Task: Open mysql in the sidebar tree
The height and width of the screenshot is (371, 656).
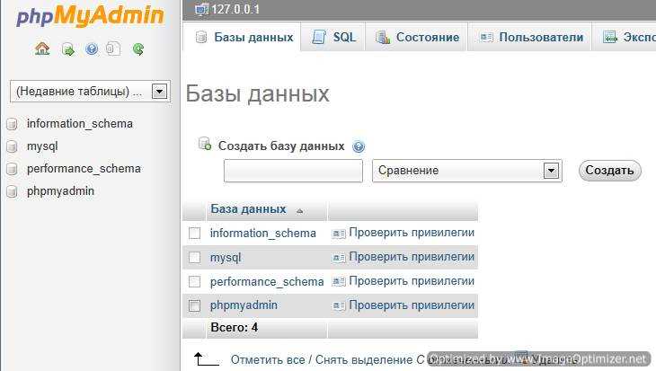Action: [x=42, y=146]
